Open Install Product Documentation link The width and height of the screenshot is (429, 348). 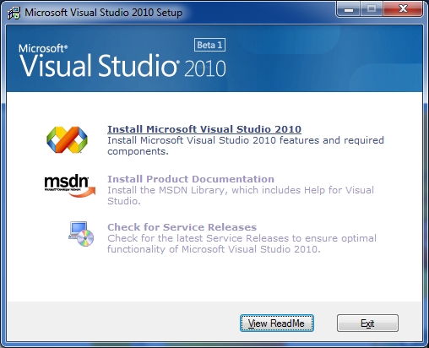click(191, 179)
